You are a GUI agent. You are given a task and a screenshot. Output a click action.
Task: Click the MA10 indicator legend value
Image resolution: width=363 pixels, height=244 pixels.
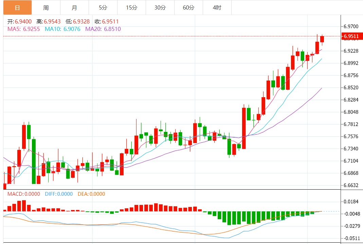pos(62,29)
